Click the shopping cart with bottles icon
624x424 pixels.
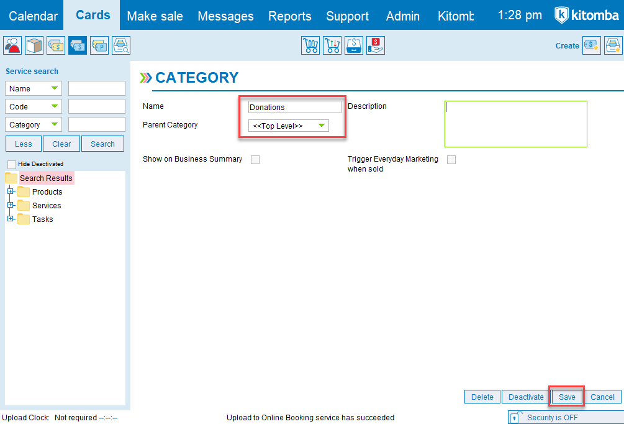tap(310, 45)
